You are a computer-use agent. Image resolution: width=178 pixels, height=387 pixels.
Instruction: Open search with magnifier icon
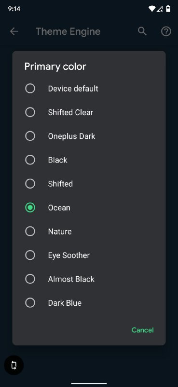142,31
